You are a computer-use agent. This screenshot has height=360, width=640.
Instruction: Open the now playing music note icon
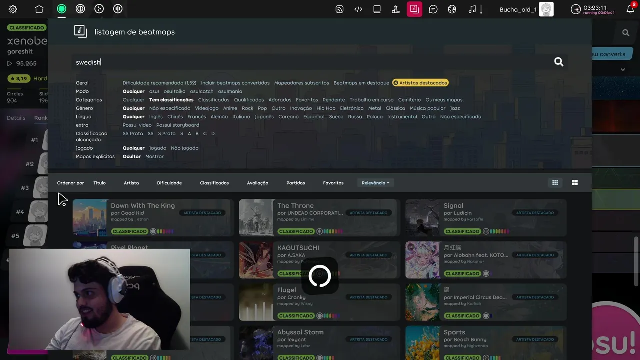point(473,9)
